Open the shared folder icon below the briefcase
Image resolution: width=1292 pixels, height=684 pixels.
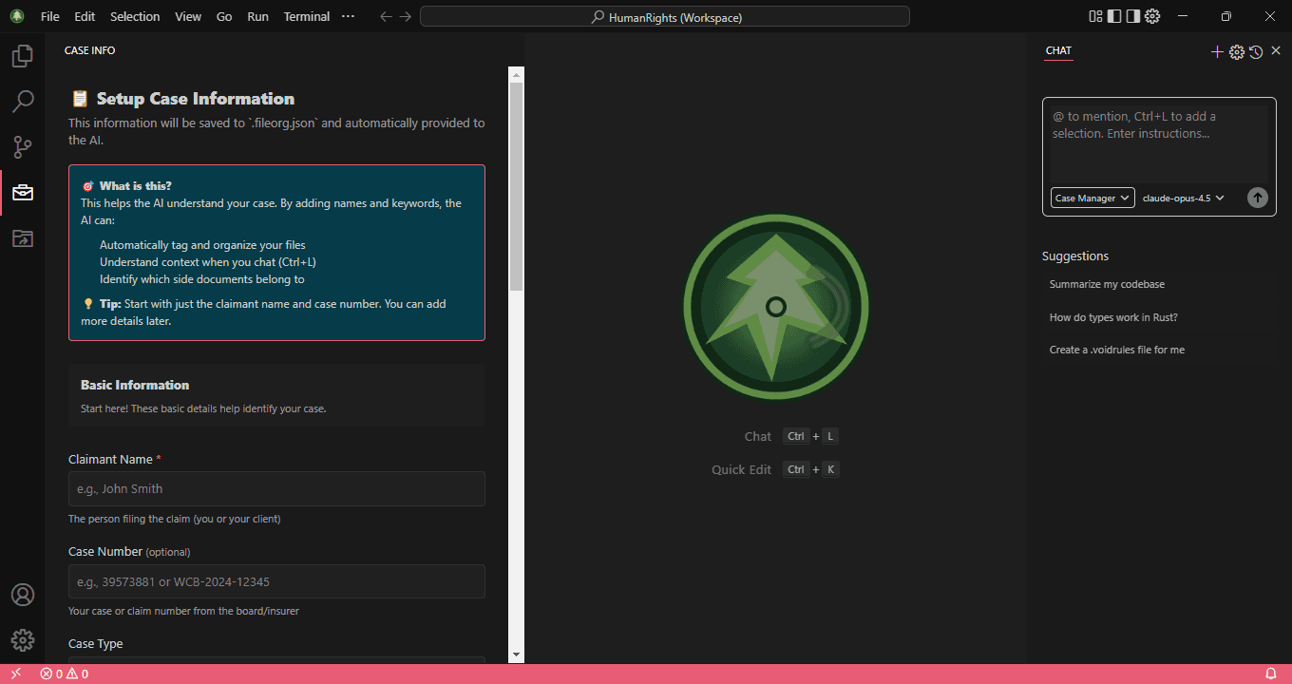pyautogui.click(x=23, y=238)
